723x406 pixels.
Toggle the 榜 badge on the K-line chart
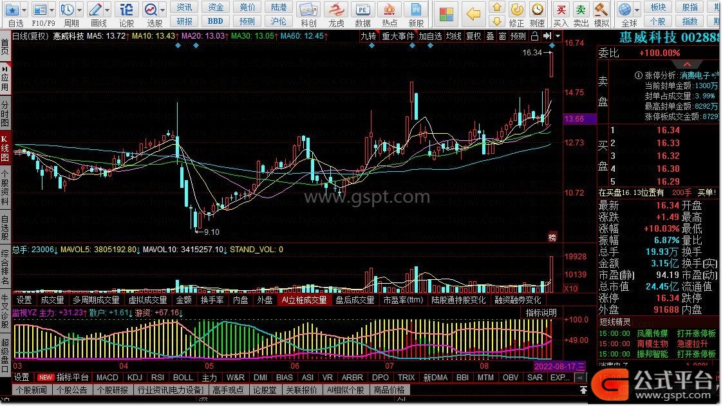point(552,237)
